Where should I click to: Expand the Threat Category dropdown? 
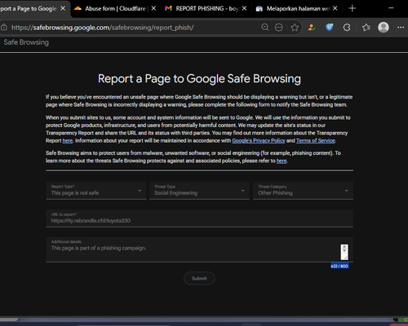303,191
